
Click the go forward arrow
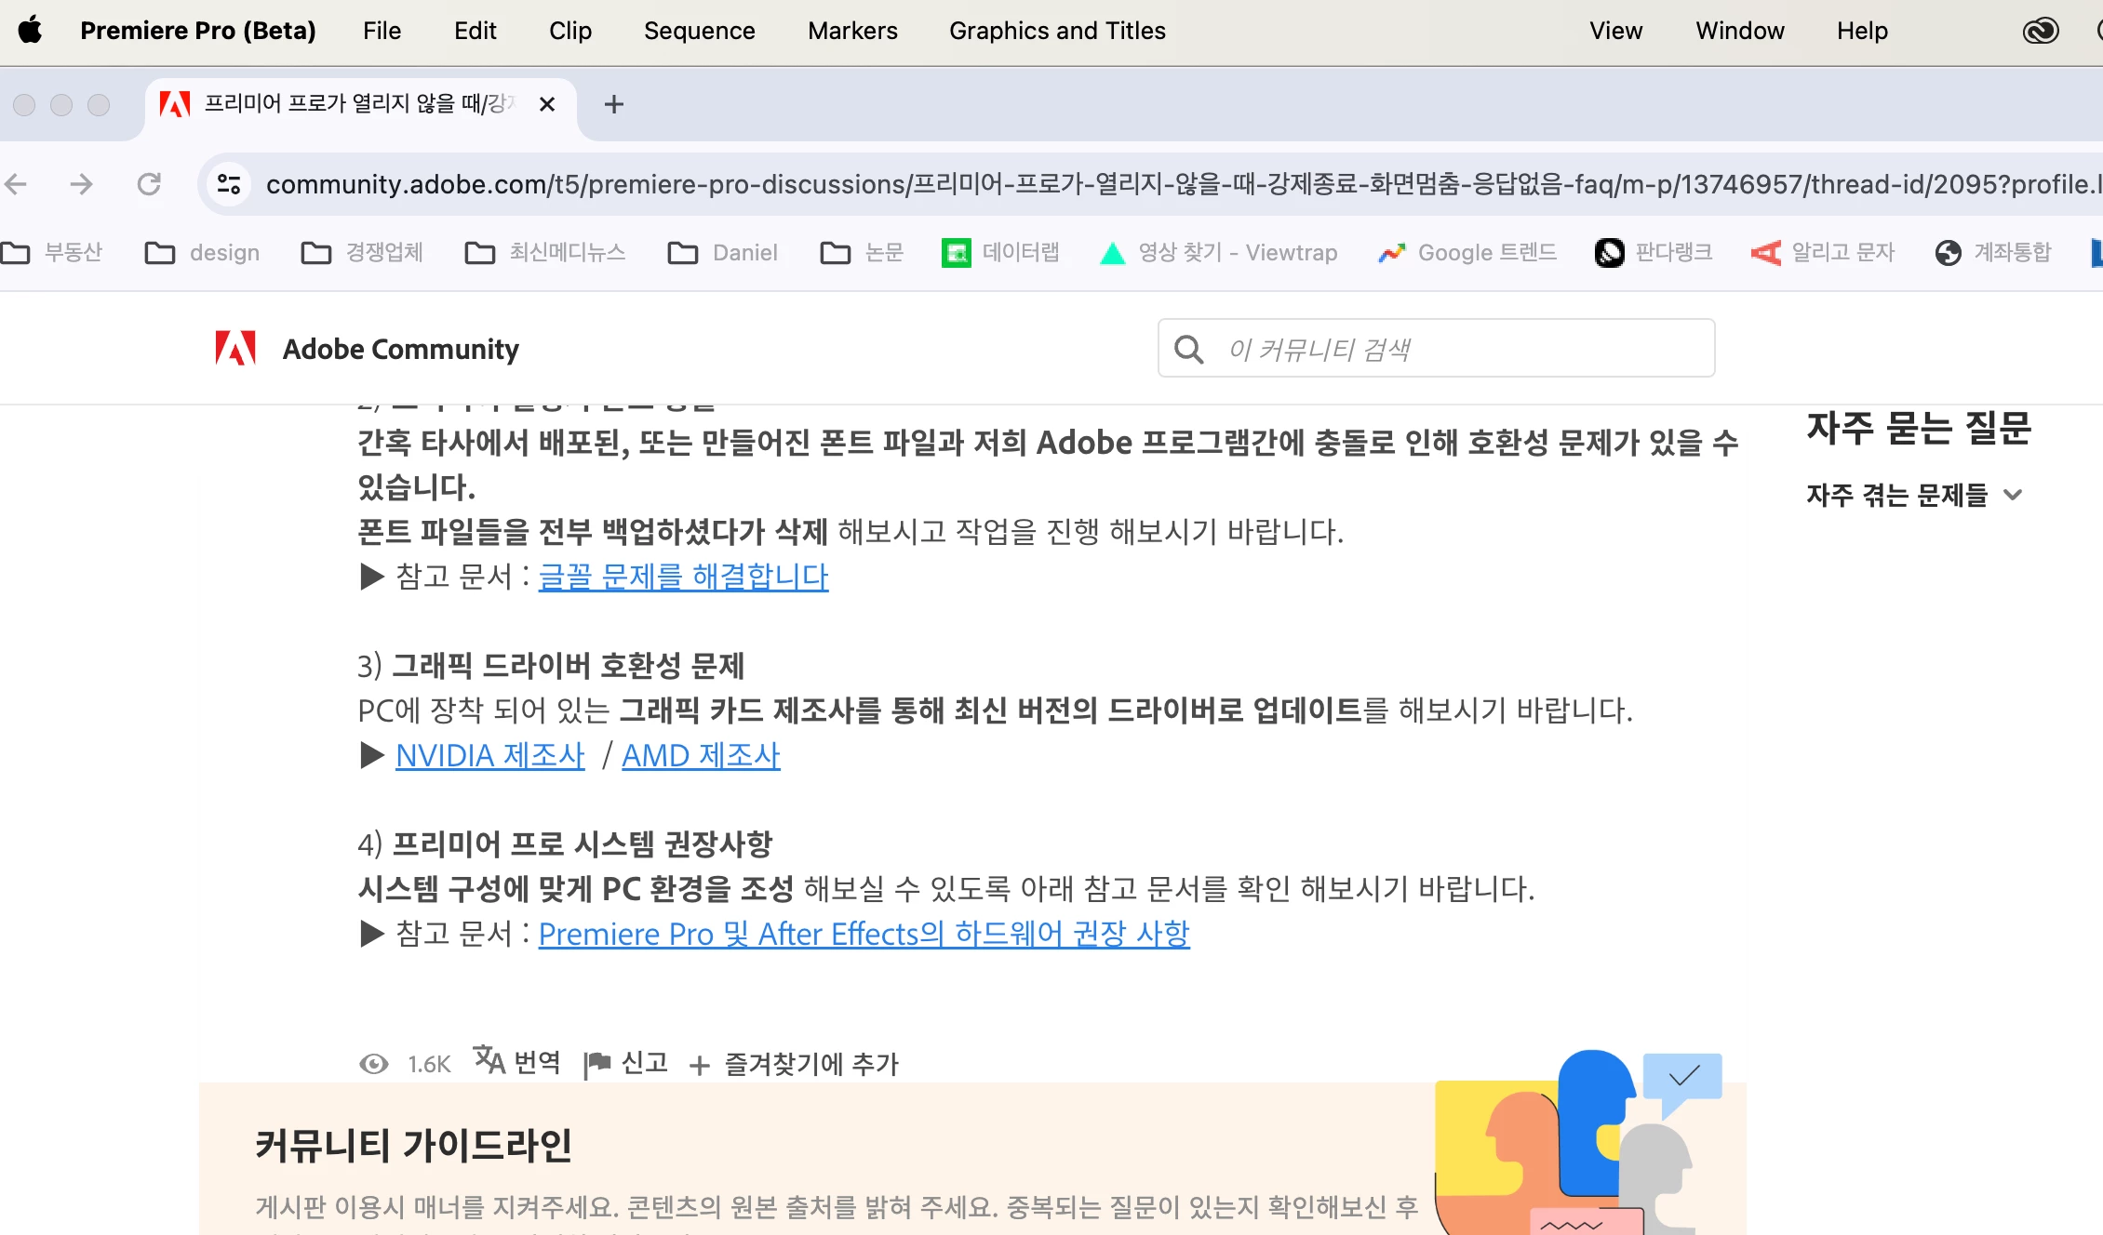[x=82, y=184]
